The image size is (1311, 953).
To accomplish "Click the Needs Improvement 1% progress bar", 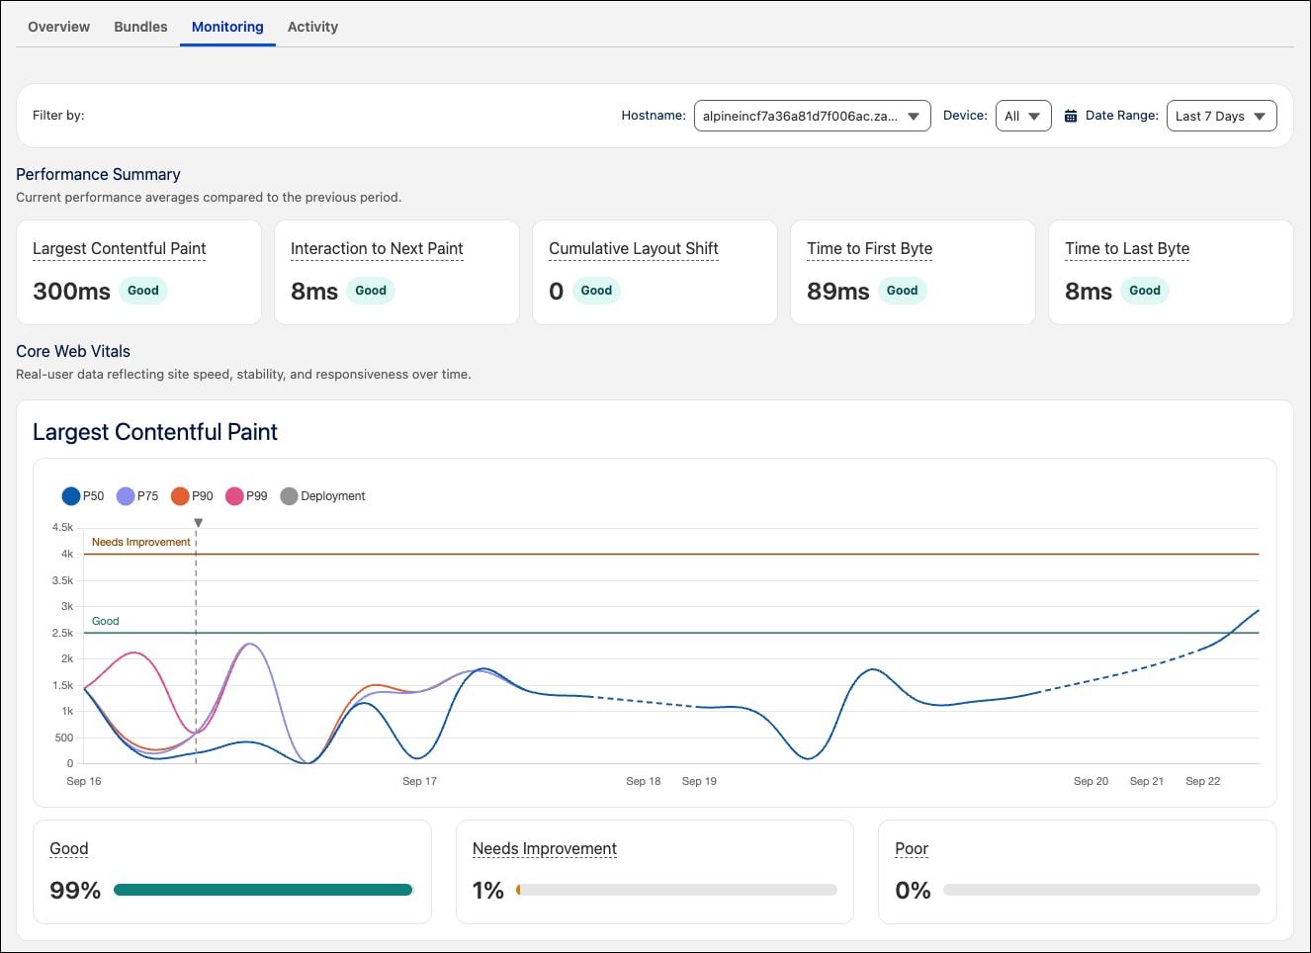I will [676, 890].
